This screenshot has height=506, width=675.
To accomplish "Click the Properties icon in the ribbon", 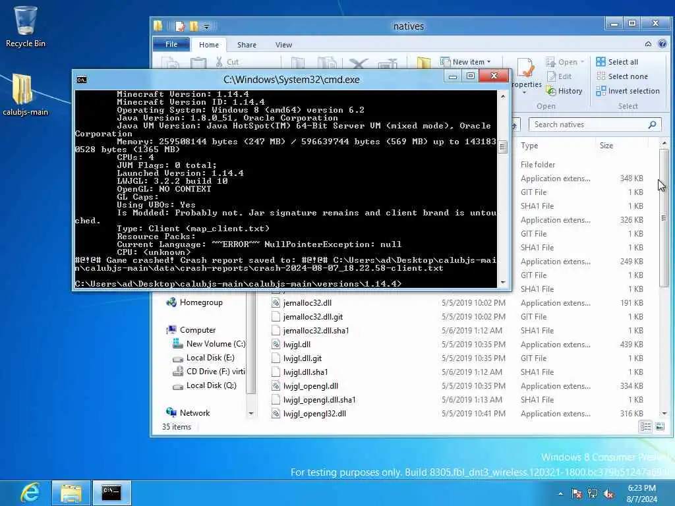I will click(x=526, y=69).
